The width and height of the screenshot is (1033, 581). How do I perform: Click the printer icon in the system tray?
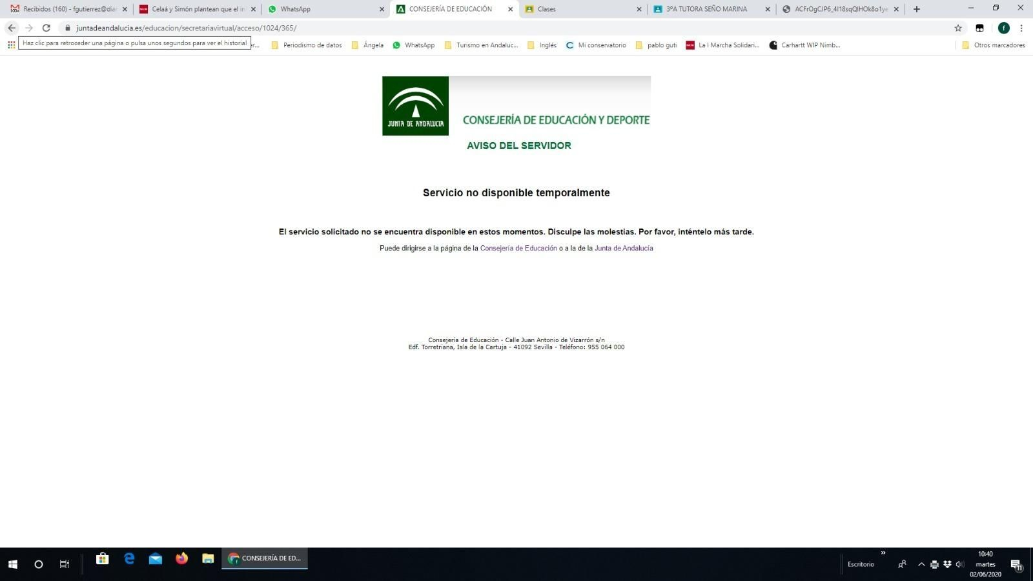pos(935,564)
